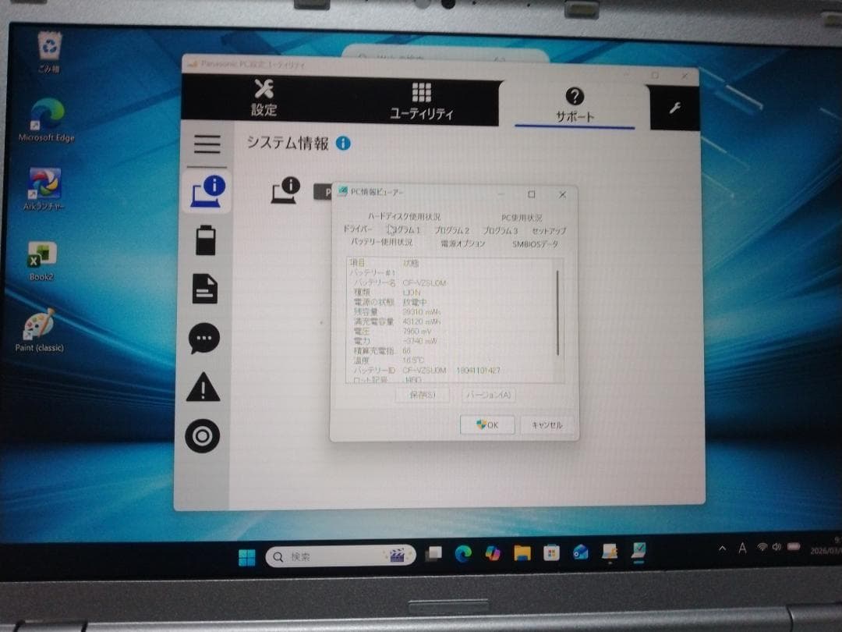Open the プログラム2 tab

[x=451, y=230]
